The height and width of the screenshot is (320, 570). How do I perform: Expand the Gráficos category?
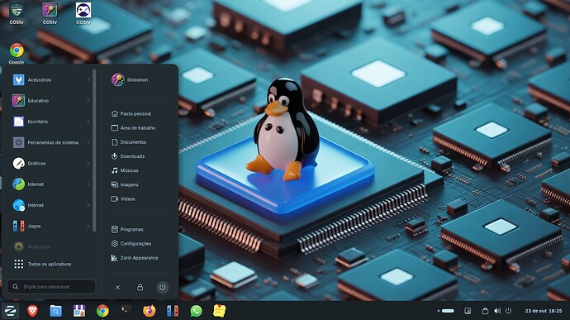50,164
